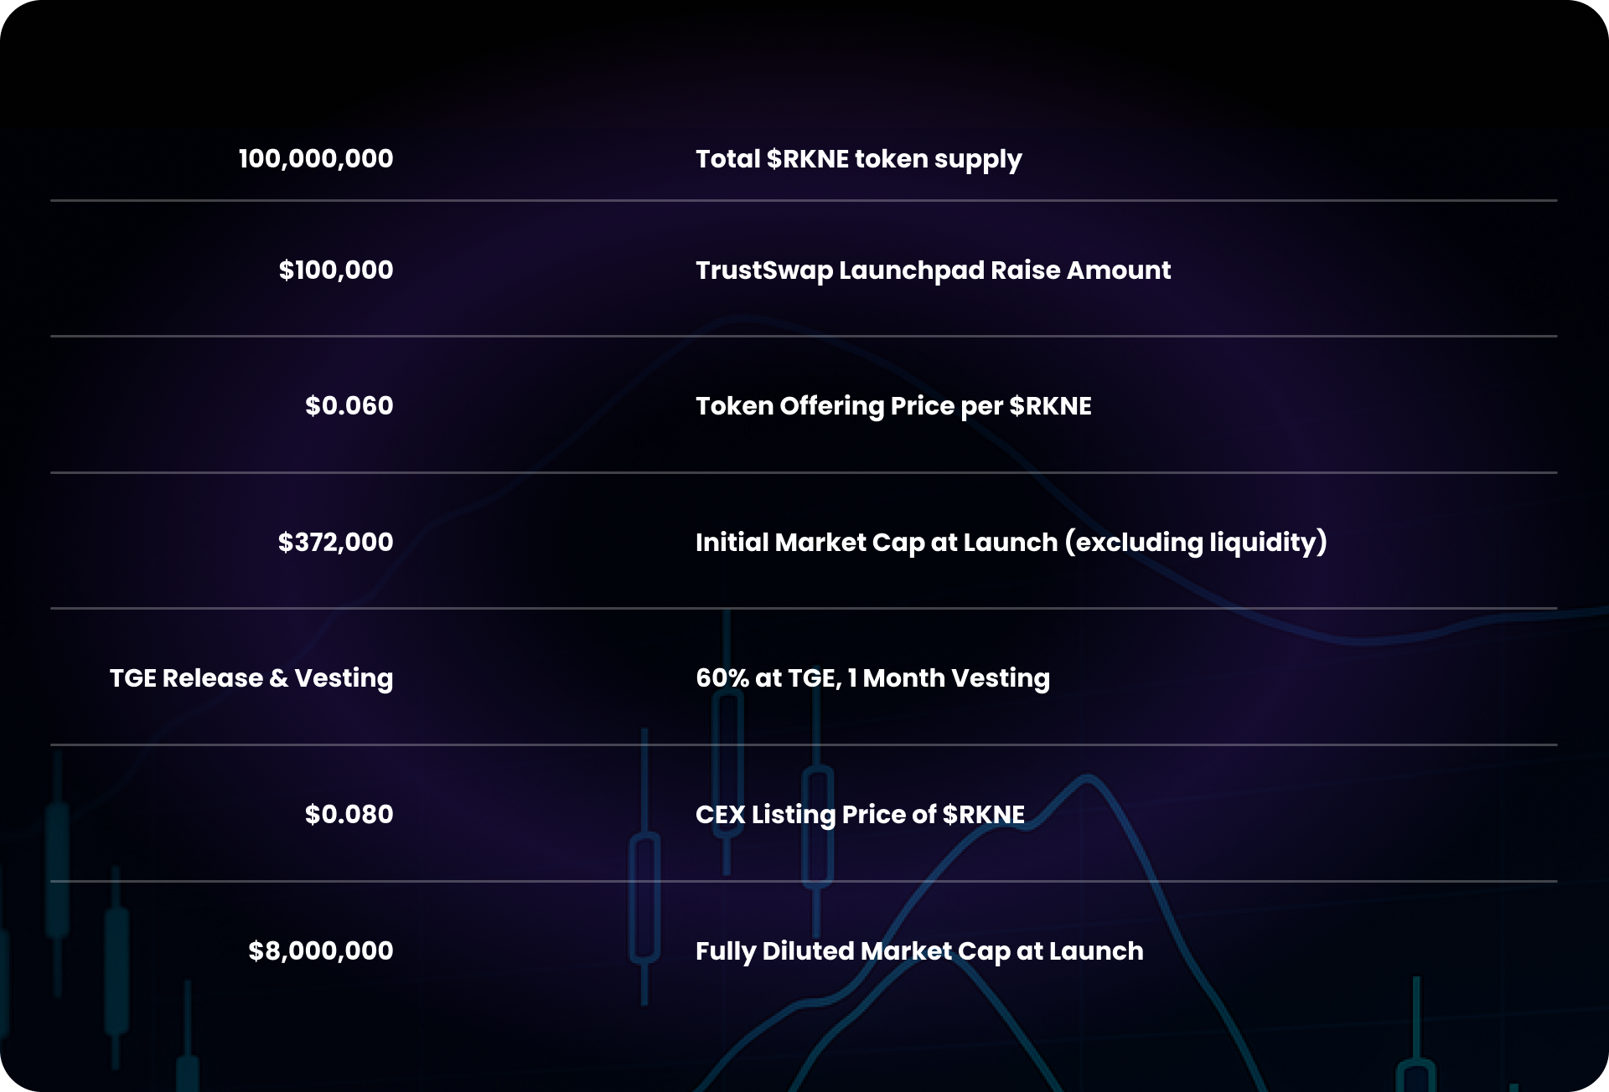Select CEX Listing Price of $RKNE label
This screenshot has height=1092, width=1609.
tap(860, 815)
